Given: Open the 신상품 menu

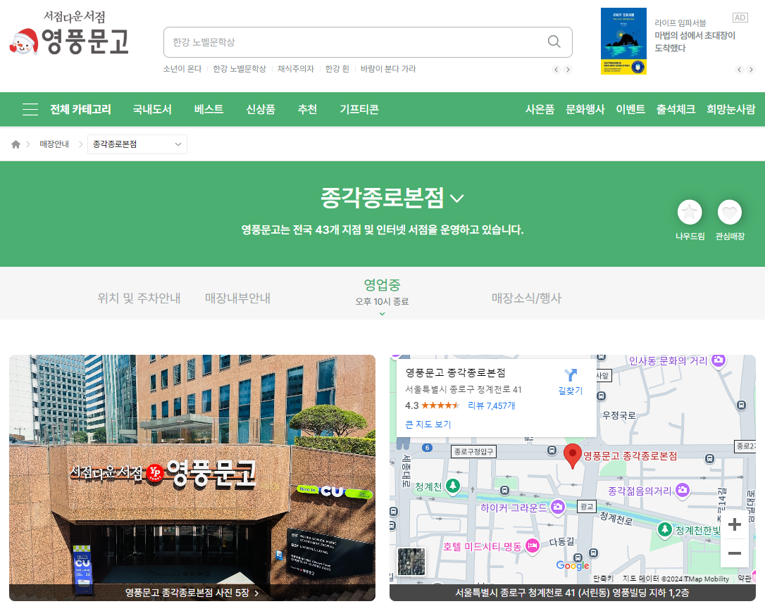Looking at the screenshot, I should (x=261, y=109).
